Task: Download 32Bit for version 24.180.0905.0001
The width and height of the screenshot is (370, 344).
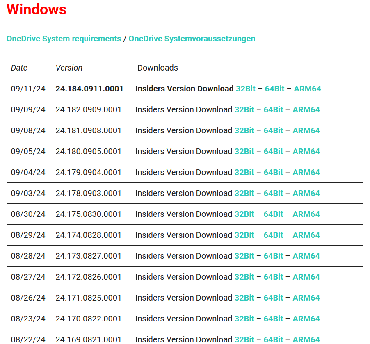Action: (244, 151)
